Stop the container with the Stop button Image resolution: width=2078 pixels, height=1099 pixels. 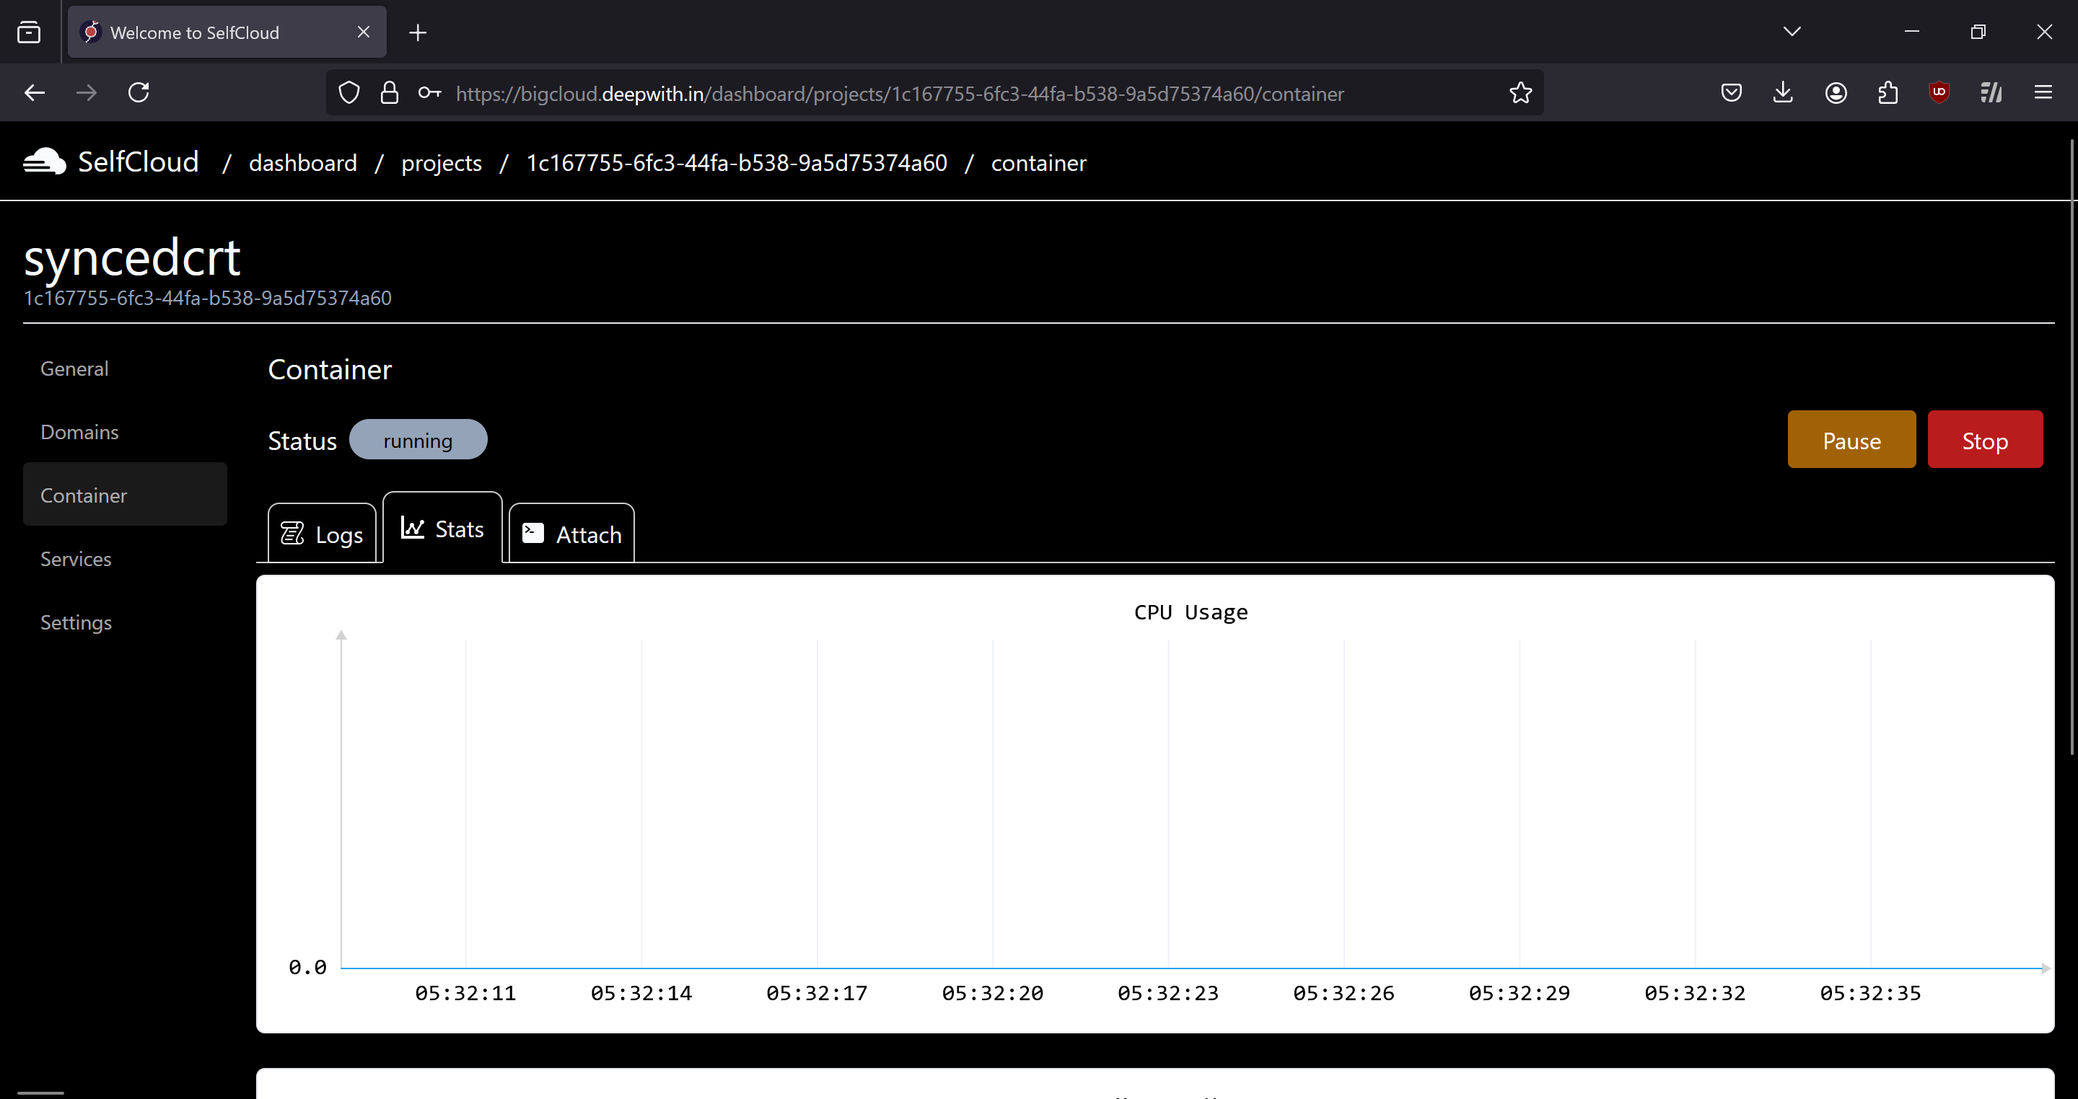pyautogui.click(x=1984, y=439)
